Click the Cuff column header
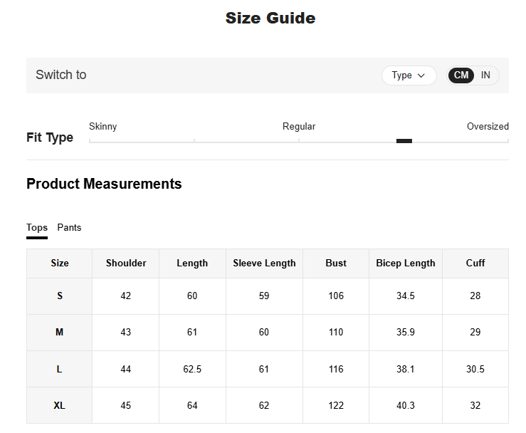 pyautogui.click(x=475, y=264)
